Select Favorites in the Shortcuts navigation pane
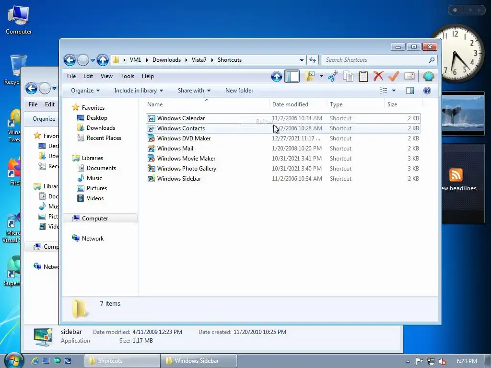 click(93, 108)
